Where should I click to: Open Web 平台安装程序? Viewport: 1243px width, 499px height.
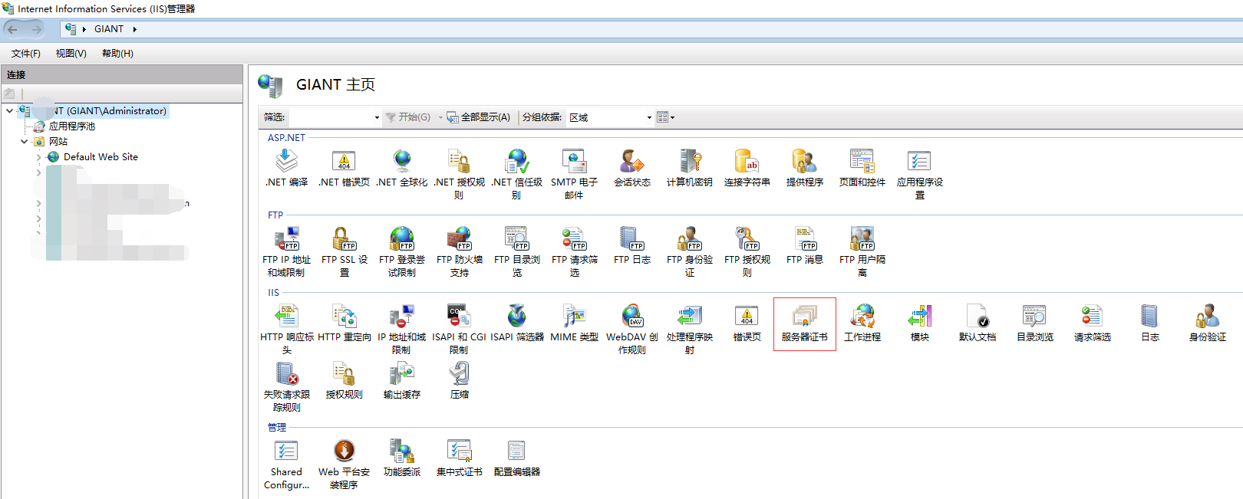344,464
